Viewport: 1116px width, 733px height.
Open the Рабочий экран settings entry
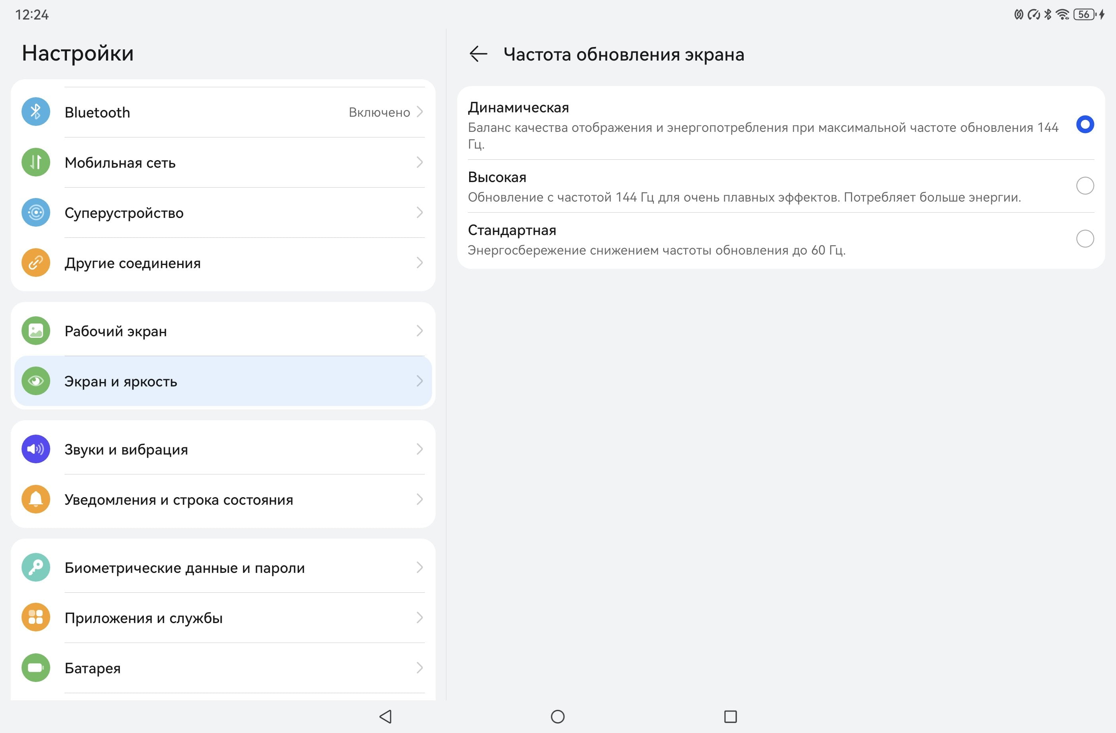[x=223, y=331]
